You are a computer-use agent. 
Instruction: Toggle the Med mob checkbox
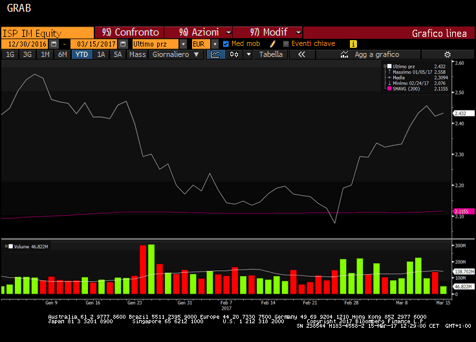coord(226,43)
